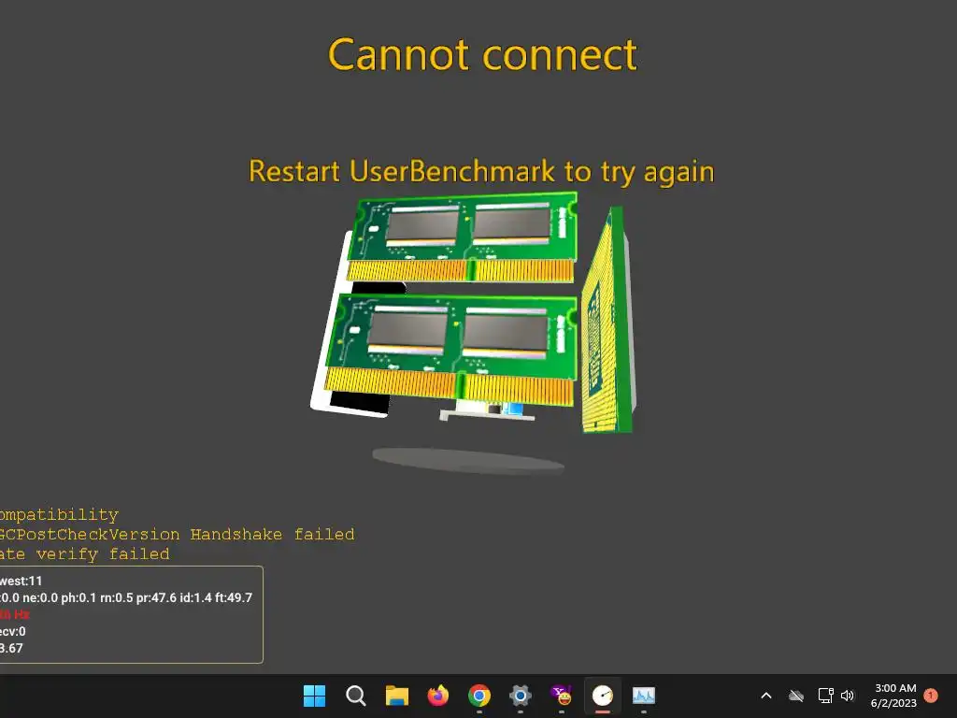Open taskbar Search
Image resolution: width=957 pixels, height=718 pixels.
pyautogui.click(x=355, y=696)
